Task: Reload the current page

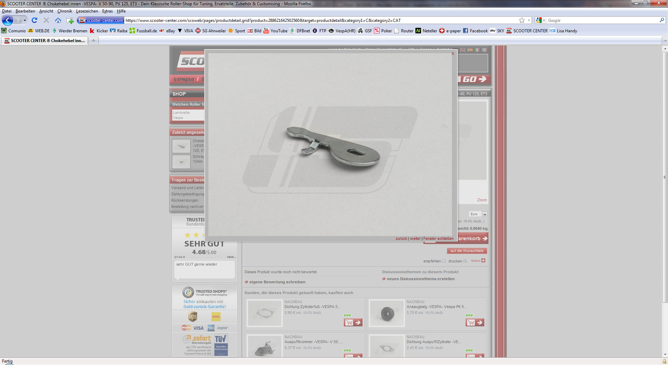Action: click(x=34, y=20)
